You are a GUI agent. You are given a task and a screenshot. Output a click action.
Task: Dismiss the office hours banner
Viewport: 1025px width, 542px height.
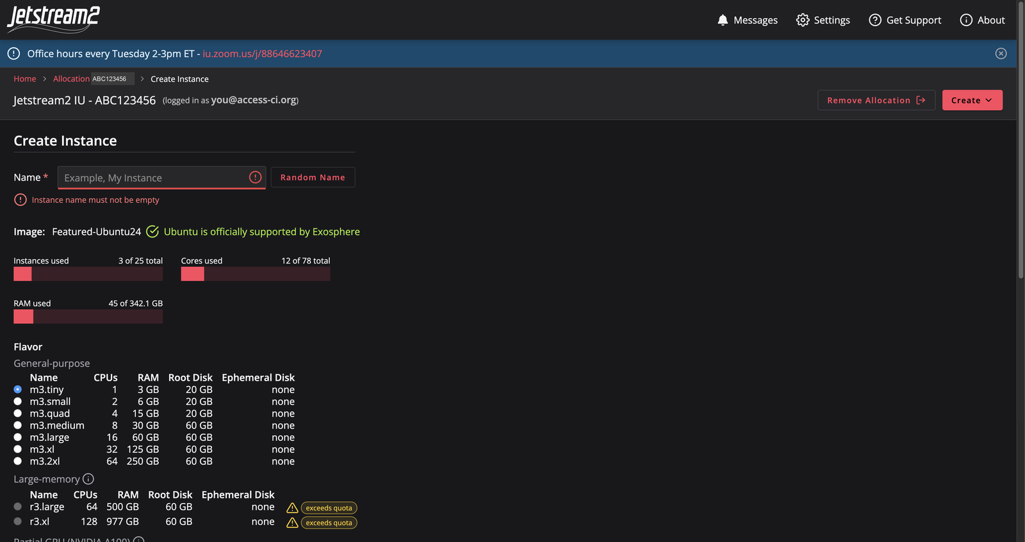pos(1001,54)
